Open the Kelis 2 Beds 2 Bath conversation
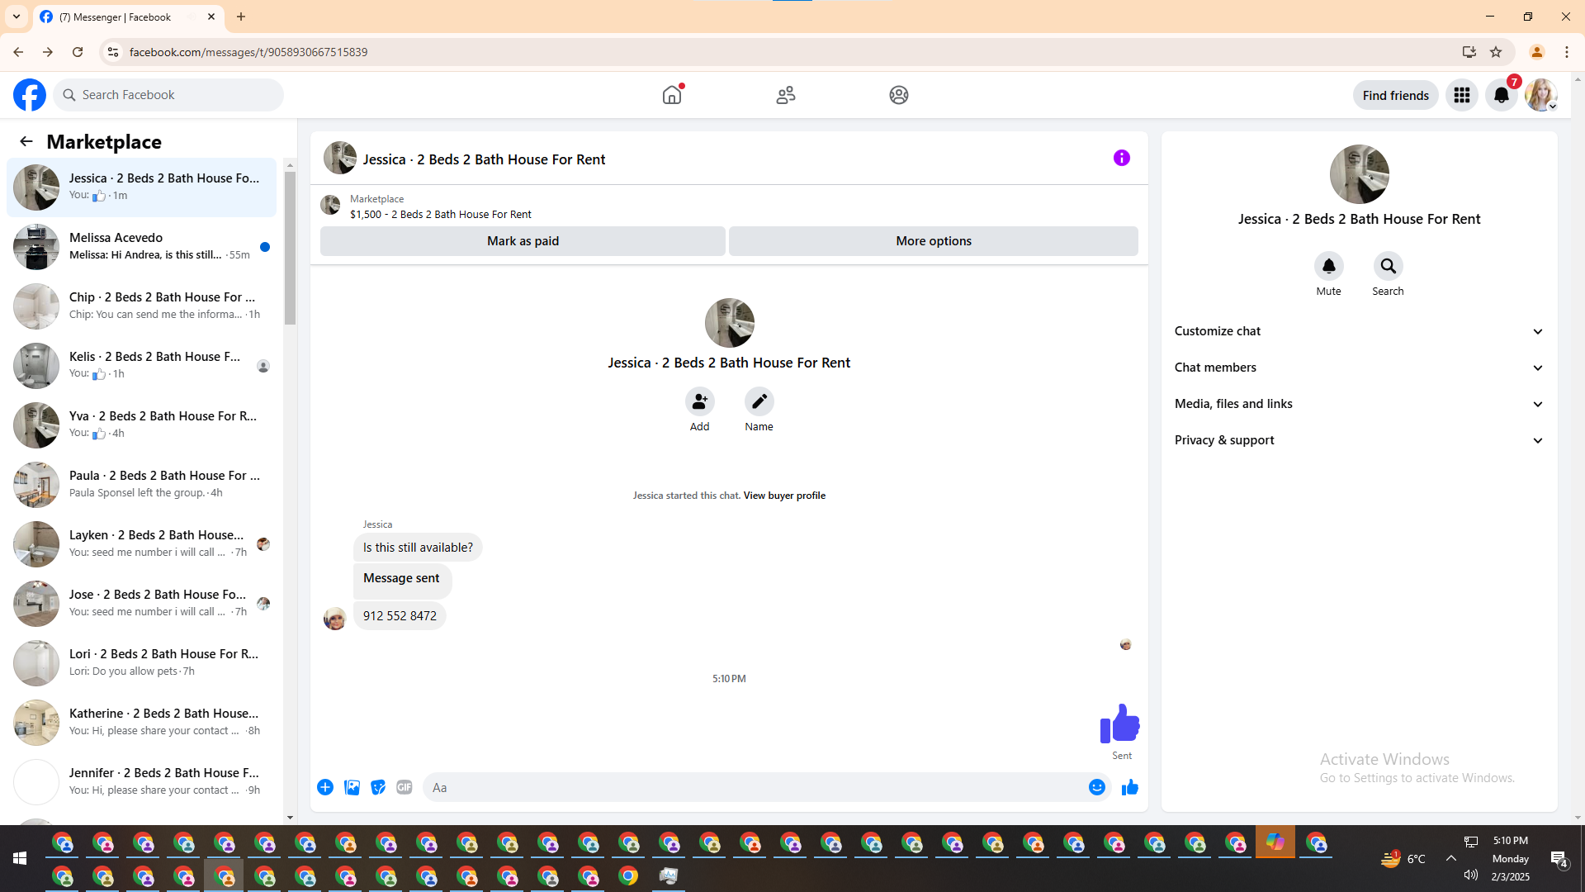This screenshot has height=892, width=1585. pyautogui.click(x=142, y=365)
